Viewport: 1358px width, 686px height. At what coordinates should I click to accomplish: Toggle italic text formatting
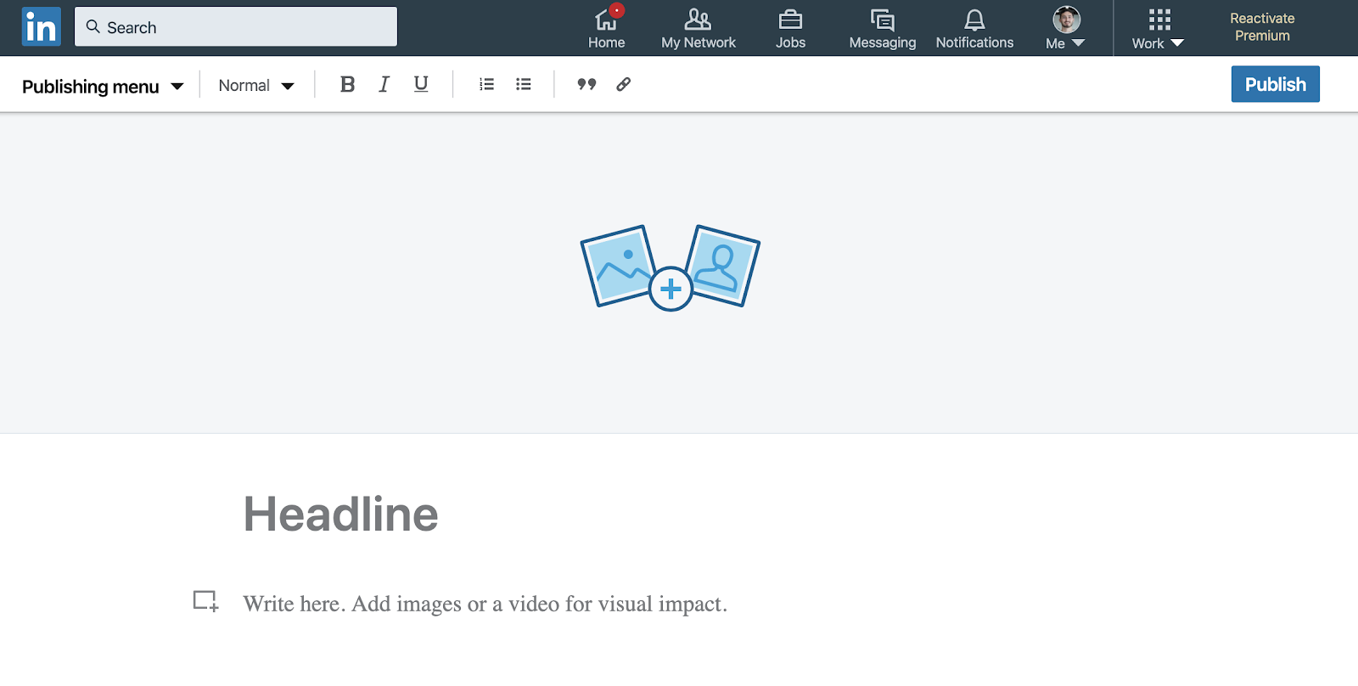pos(384,84)
